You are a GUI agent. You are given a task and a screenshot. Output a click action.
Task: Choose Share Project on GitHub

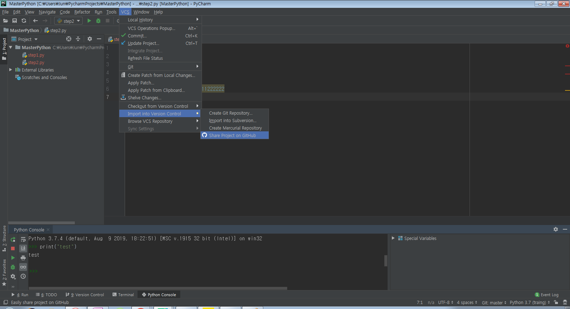click(234, 135)
